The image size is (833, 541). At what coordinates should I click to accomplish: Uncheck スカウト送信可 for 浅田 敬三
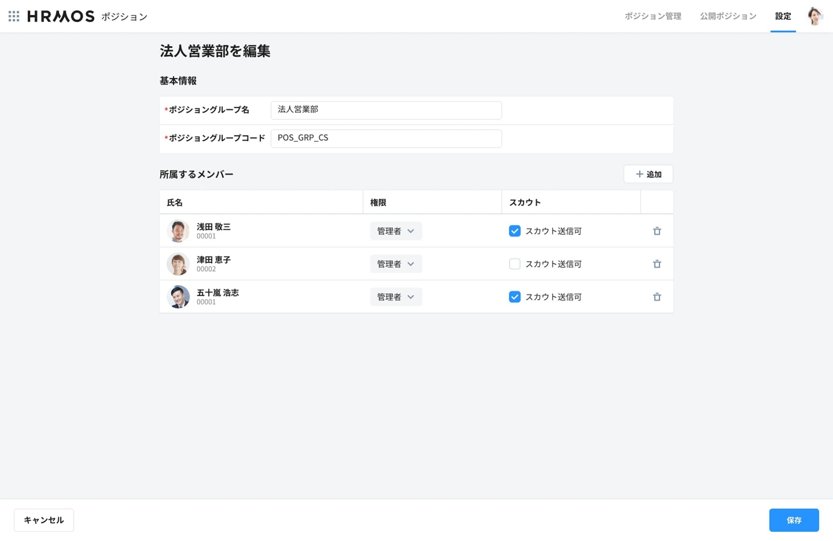click(514, 231)
